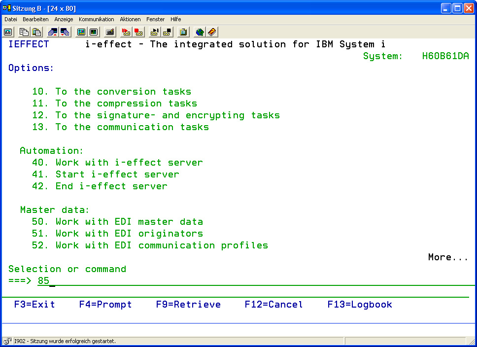This screenshot has width=477, height=347.
Task: Click the Send File to Host icon
Action: coord(53,32)
